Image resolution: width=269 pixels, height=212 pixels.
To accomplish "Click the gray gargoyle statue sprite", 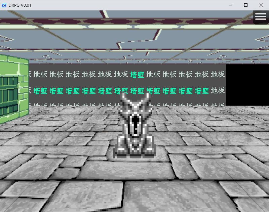I will [134, 125].
